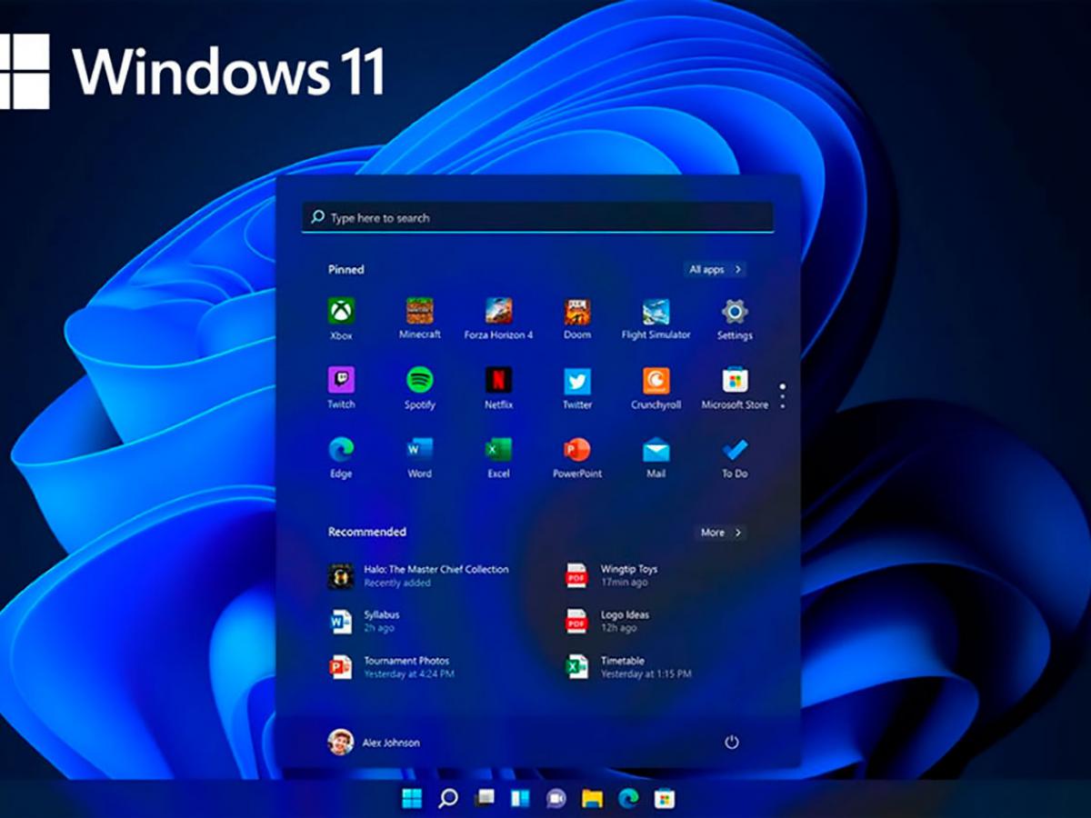Go to next pinned apps page dots
1091x818 pixels.
point(783,395)
